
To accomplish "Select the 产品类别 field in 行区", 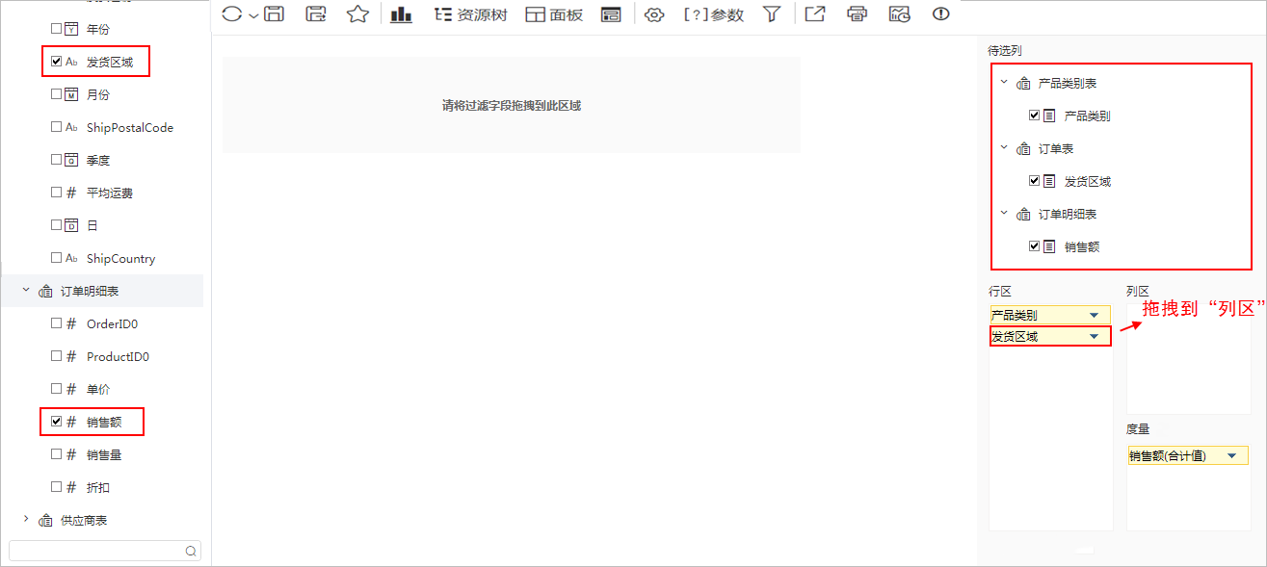I will click(x=1050, y=316).
